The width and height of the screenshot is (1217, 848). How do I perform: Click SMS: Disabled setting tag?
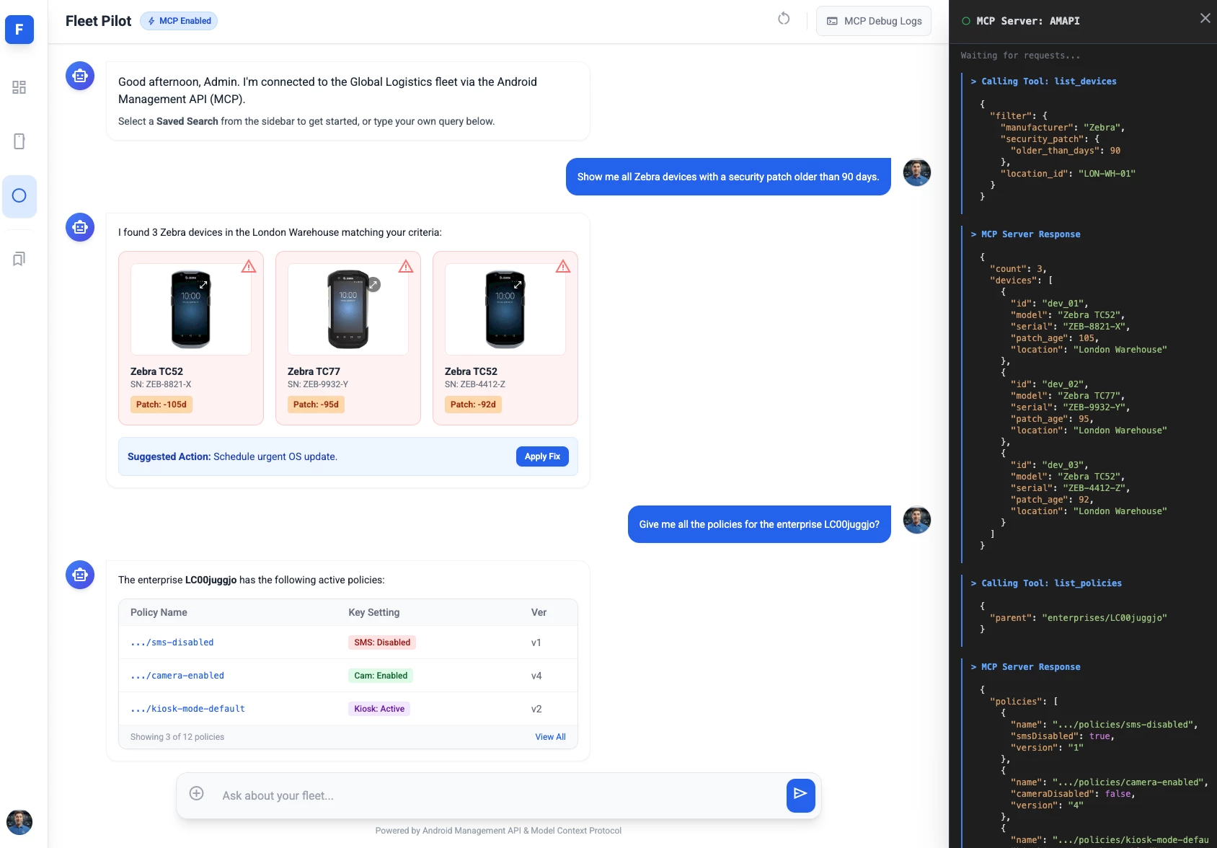point(382,642)
